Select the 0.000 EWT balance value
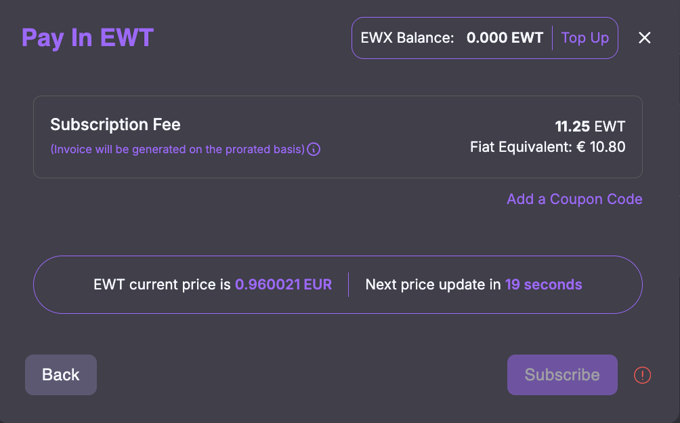The height and width of the screenshot is (423, 680). pos(505,38)
